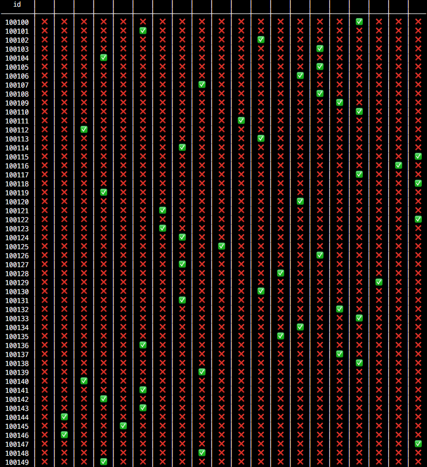The height and width of the screenshot is (467, 427).
Task: Toggle the checked box in row 100115
Action: pos(418,157)
